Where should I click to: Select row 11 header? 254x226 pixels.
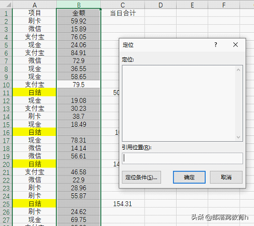[6, 93]
